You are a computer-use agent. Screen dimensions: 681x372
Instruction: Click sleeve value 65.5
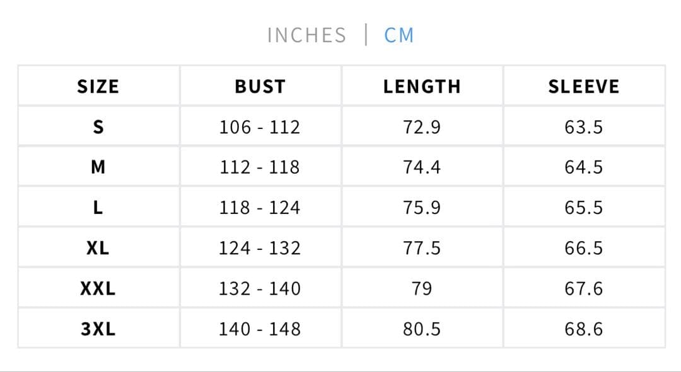[x=584, y=208]
